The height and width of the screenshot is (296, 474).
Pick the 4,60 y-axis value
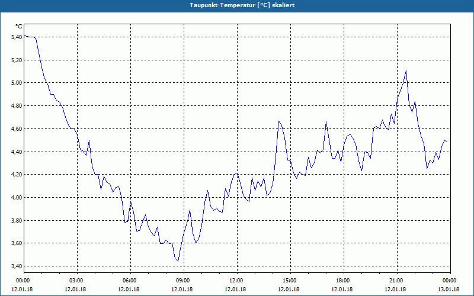pos(17,128)
